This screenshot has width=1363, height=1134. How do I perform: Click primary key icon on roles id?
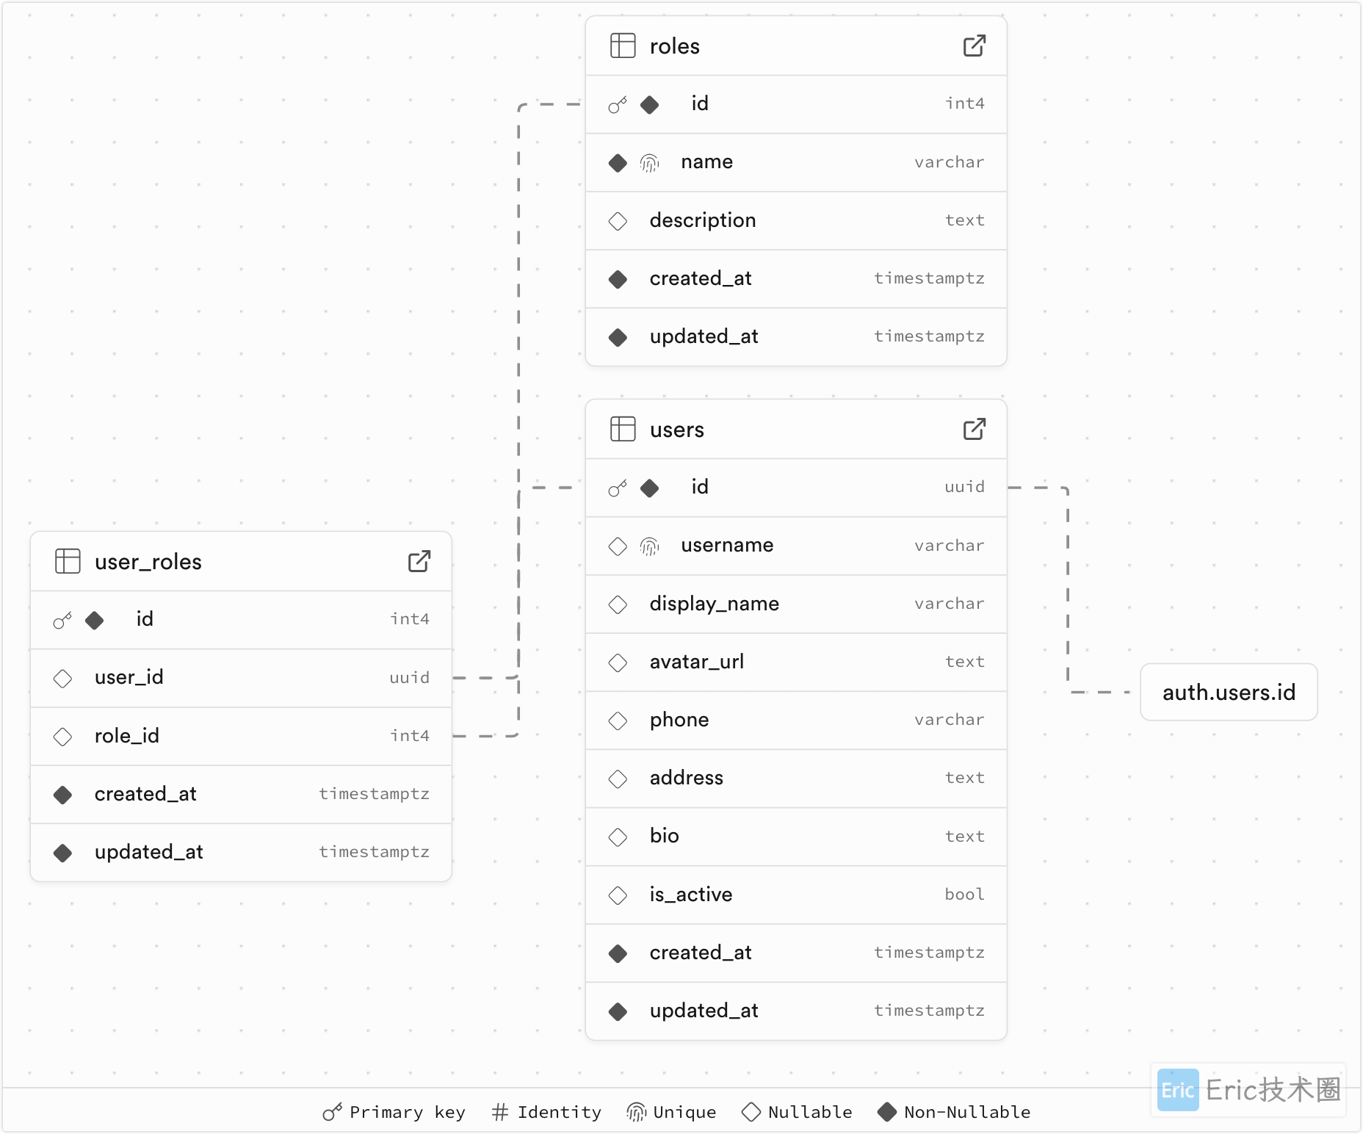click(x=618, y=104)
